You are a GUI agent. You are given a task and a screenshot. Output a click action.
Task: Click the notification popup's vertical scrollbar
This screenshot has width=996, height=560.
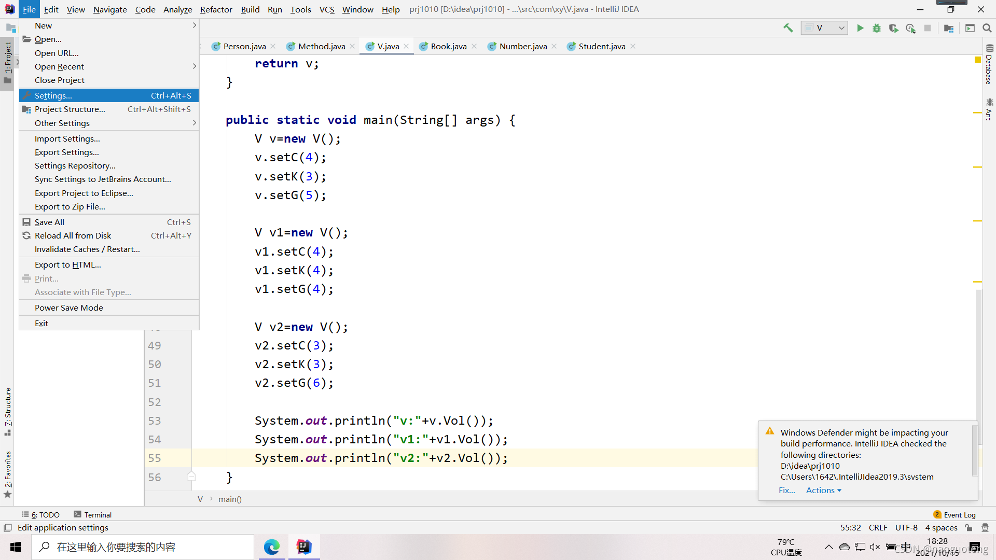[x=974, y=450]
